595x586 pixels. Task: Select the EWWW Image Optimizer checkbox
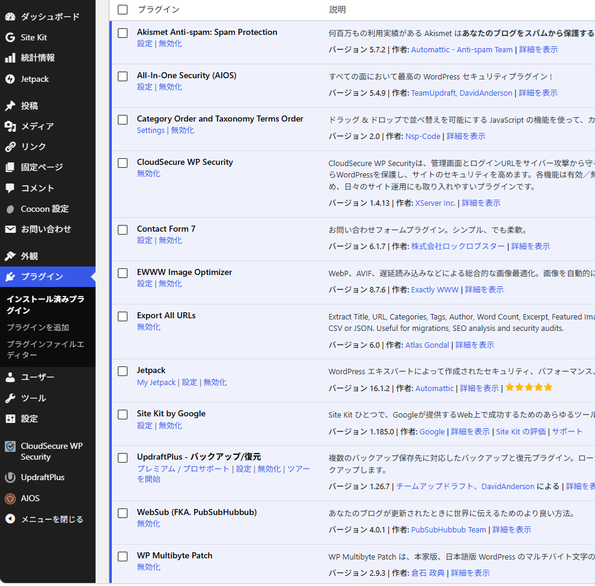[123, 273]
